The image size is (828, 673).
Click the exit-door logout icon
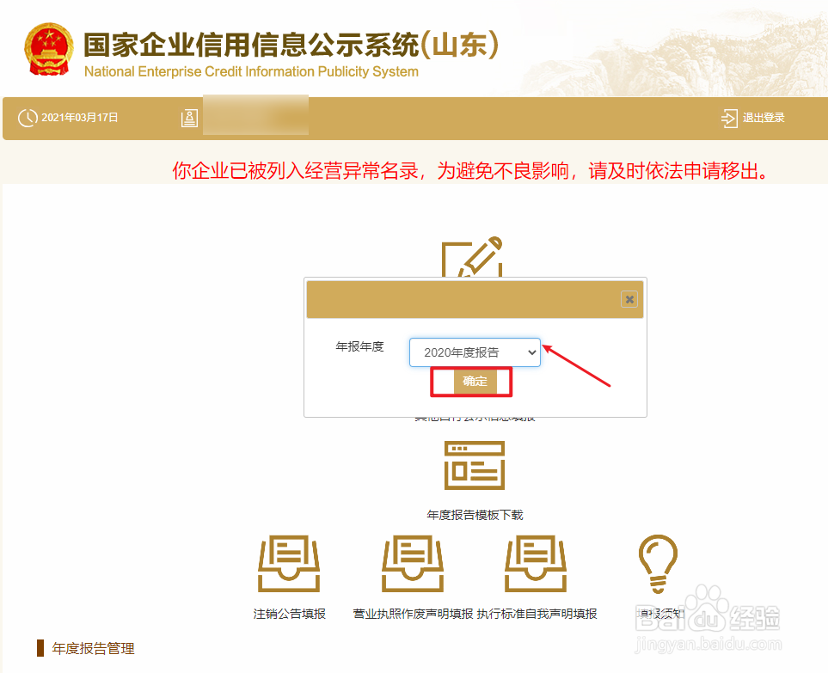coord(730,119)
